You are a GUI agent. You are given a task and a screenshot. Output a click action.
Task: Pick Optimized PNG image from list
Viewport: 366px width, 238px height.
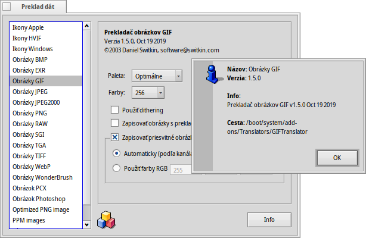click(x=41, y=209)
